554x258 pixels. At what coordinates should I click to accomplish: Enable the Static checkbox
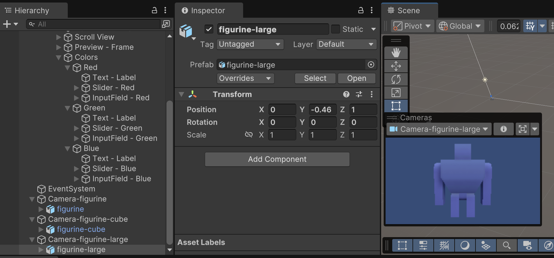point(335,29)
